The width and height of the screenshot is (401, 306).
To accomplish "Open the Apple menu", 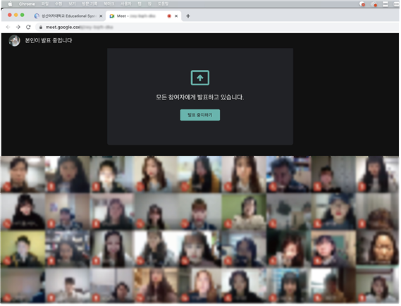I will coord(10,4).
